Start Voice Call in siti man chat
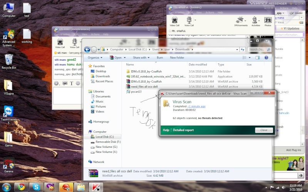 coord(74,43)
